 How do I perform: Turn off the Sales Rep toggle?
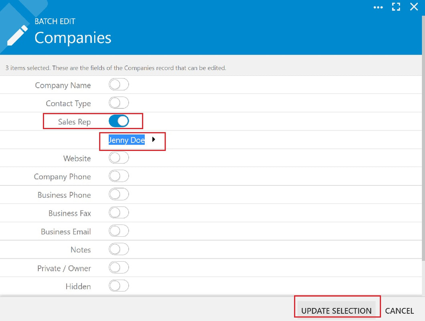(x=119, y=121)
